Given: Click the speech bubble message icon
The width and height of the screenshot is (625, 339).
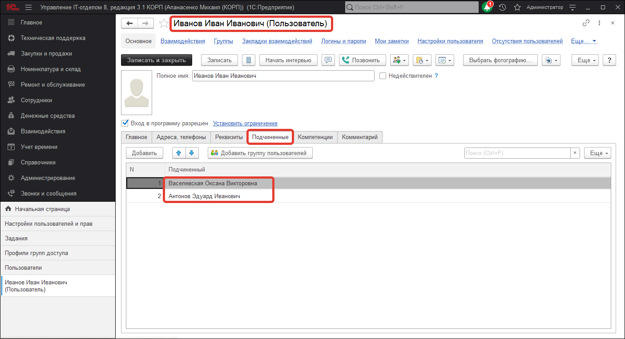Looking at the screenshot, I should point(328,60).
